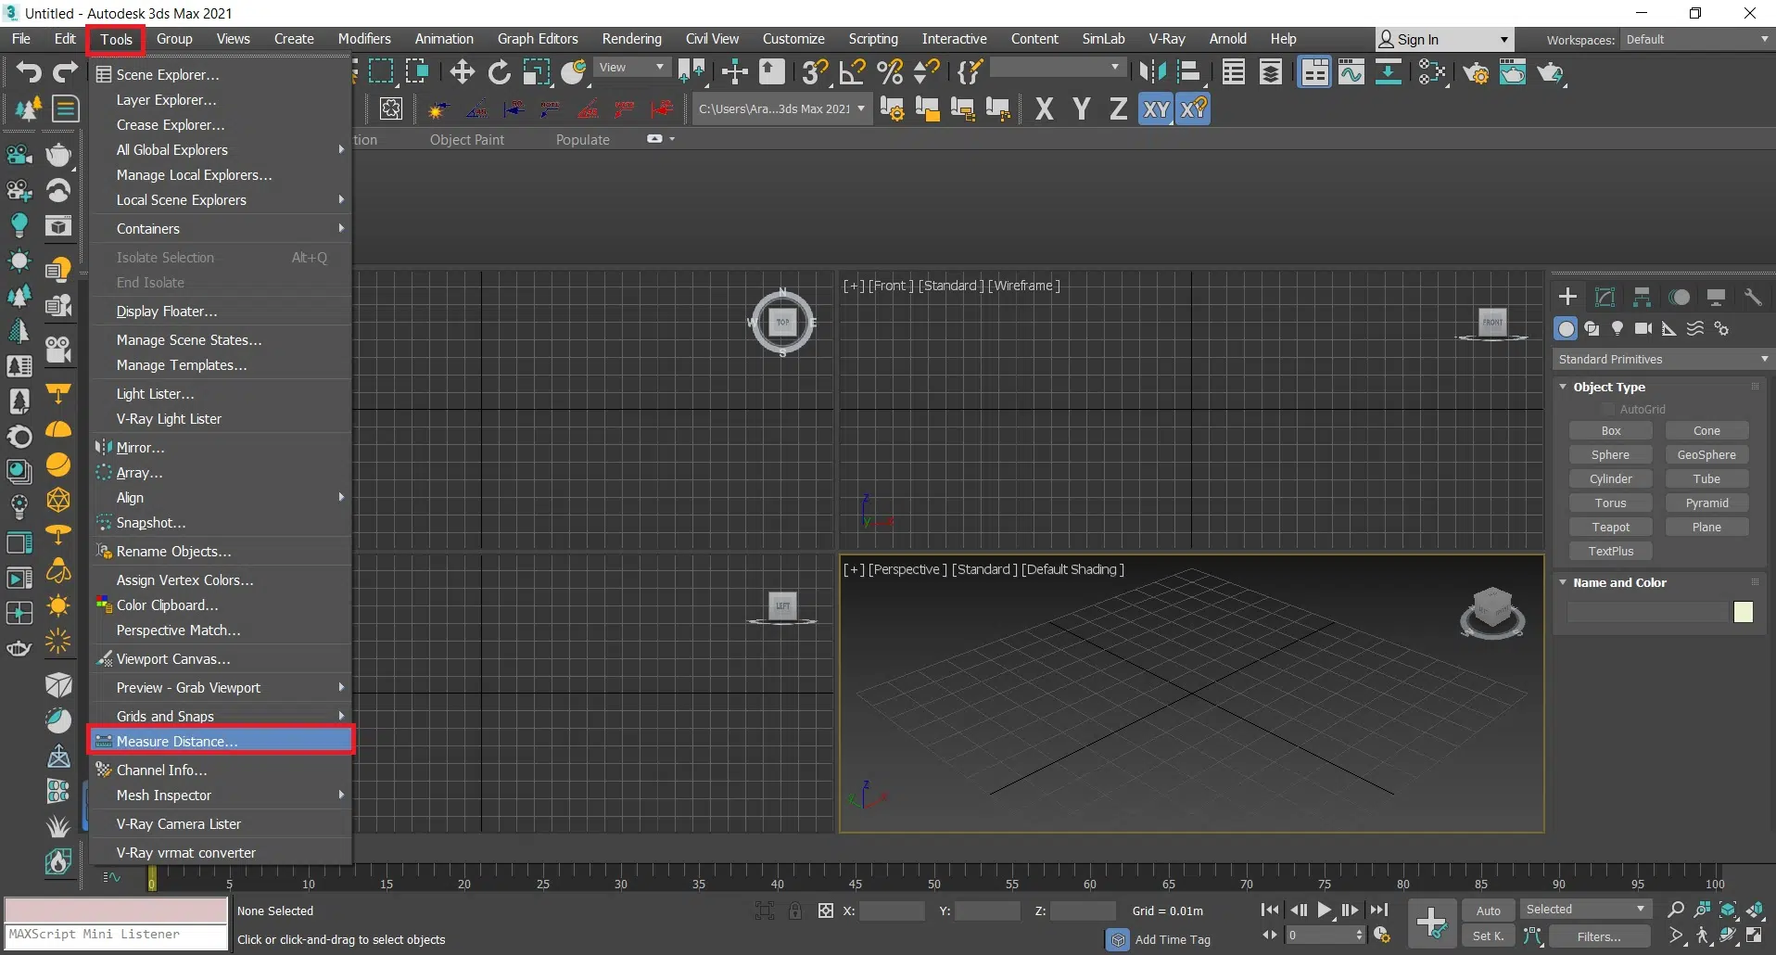This screenshot has height=955, width=1776.
Task: Open the Rendering menu
Action: click(x=631, y=39)
